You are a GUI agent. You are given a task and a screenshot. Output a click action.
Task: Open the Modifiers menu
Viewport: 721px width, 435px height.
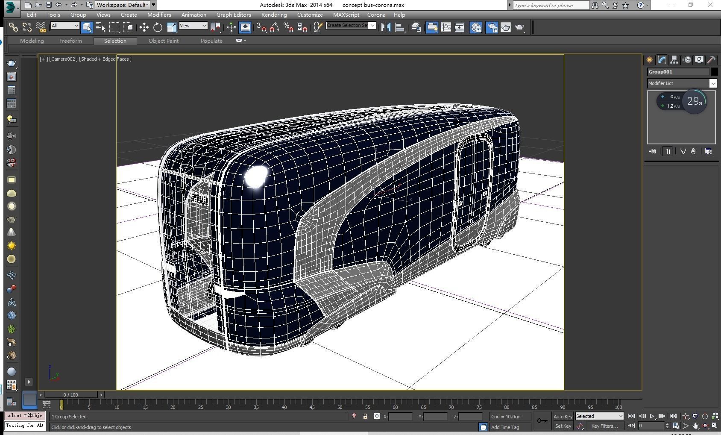click(159, 15)
